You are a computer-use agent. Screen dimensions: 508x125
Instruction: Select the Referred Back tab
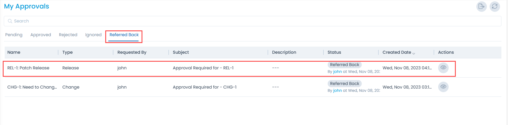124,35
